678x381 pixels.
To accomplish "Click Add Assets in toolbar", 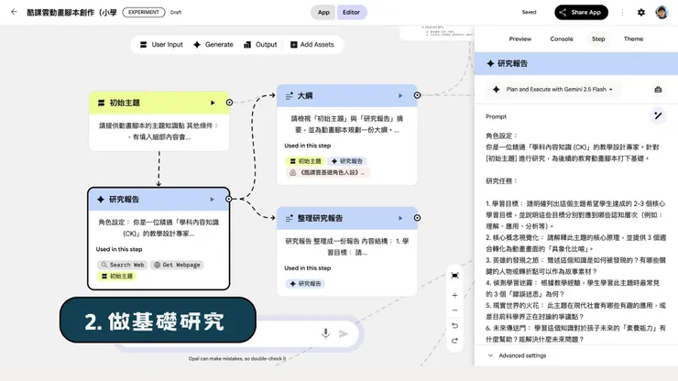I will [312, 45].
